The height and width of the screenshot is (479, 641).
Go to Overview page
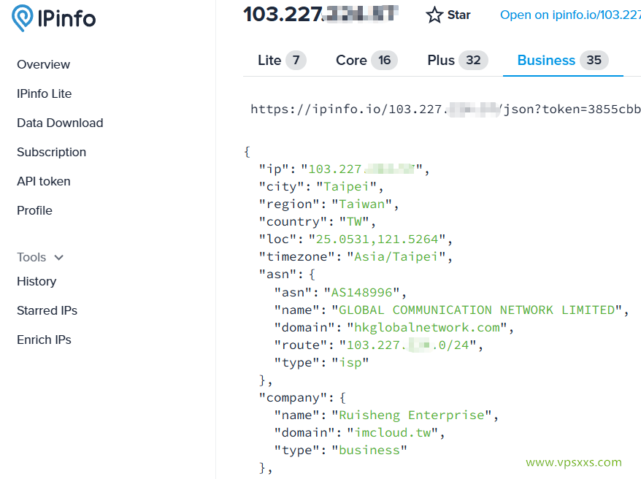tap(44, 64)
